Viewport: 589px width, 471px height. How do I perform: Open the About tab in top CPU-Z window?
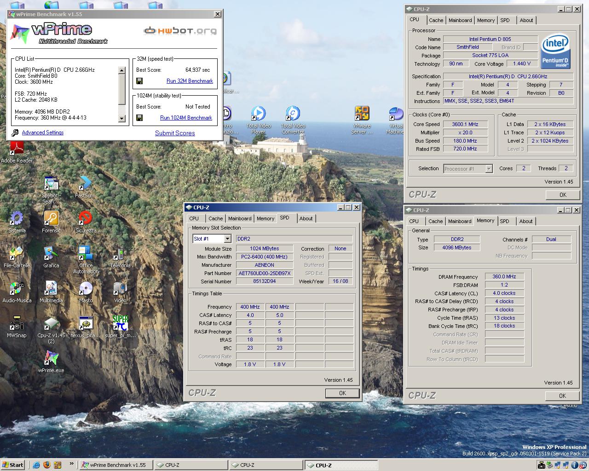click(x=526, y=20)
